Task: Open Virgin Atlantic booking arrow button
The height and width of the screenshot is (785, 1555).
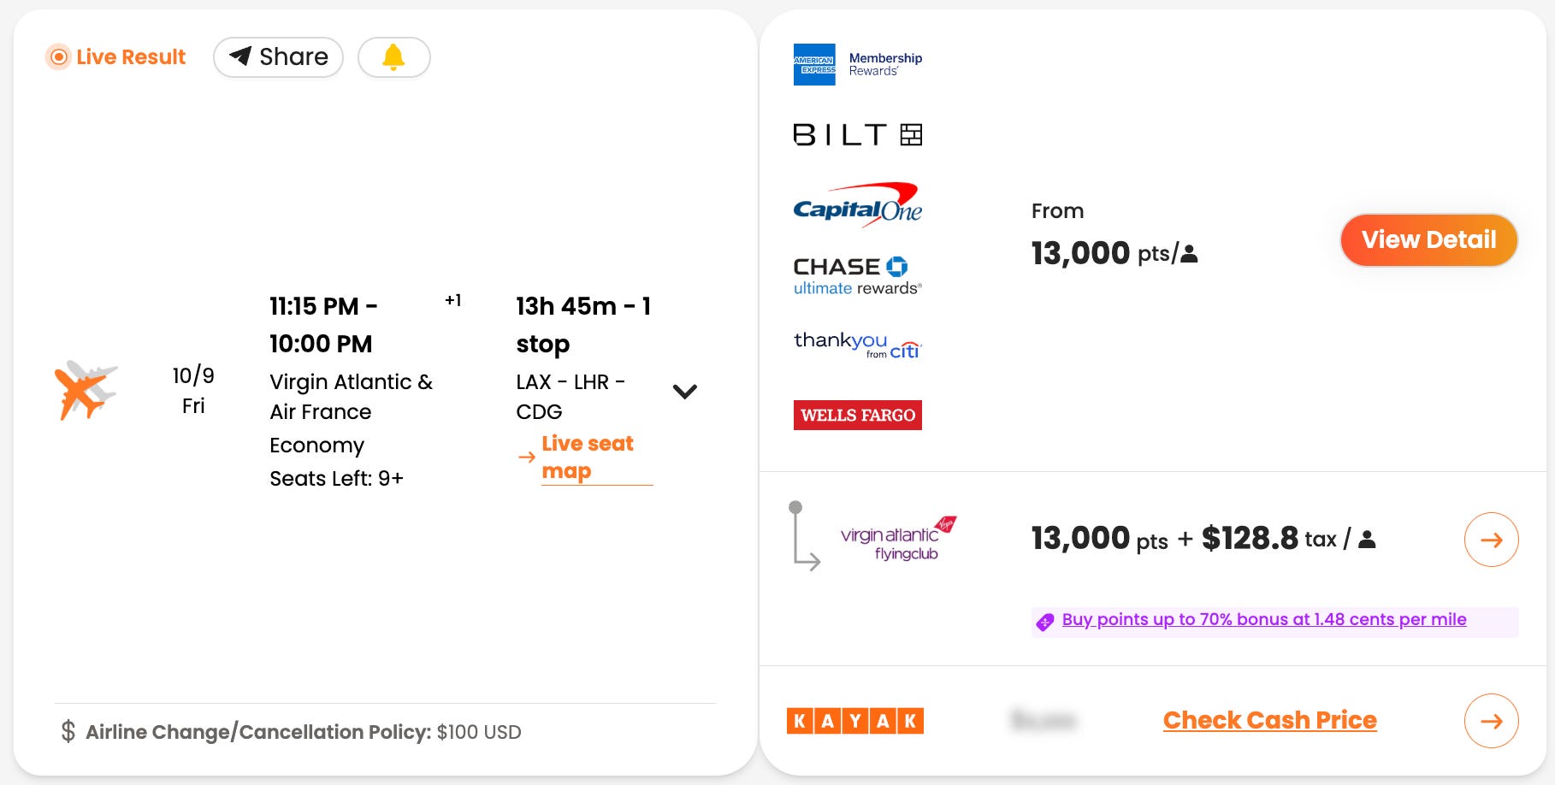Action: (1491, 540)
